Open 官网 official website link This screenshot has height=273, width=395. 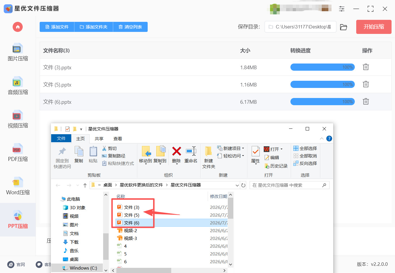pyautogui.click(x=16, y=264)
